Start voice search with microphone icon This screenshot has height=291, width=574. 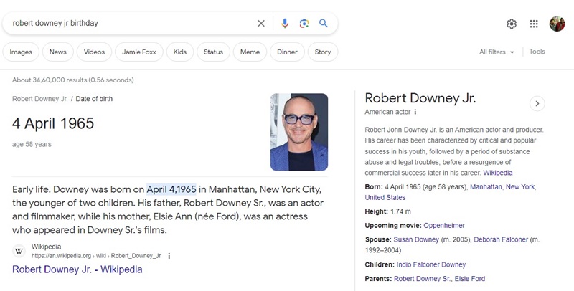(285, 24)
